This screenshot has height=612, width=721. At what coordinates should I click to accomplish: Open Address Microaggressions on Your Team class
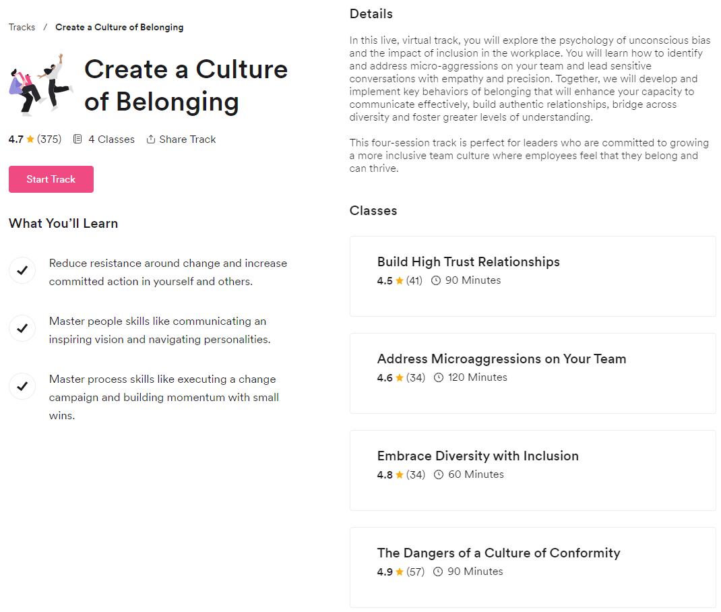pos(501,359)
